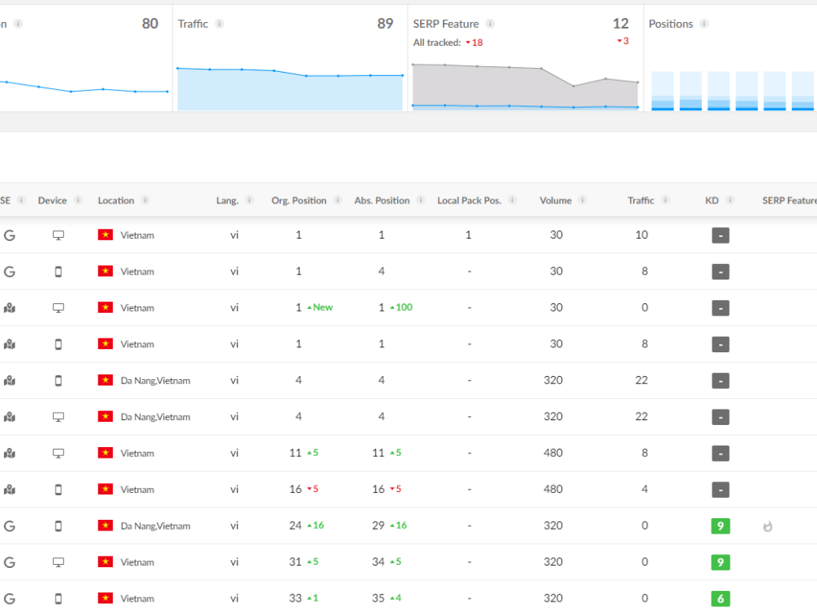Click the mobile device icon in the 16 ▼5 row
817x613 pixels.
[58, 490]
